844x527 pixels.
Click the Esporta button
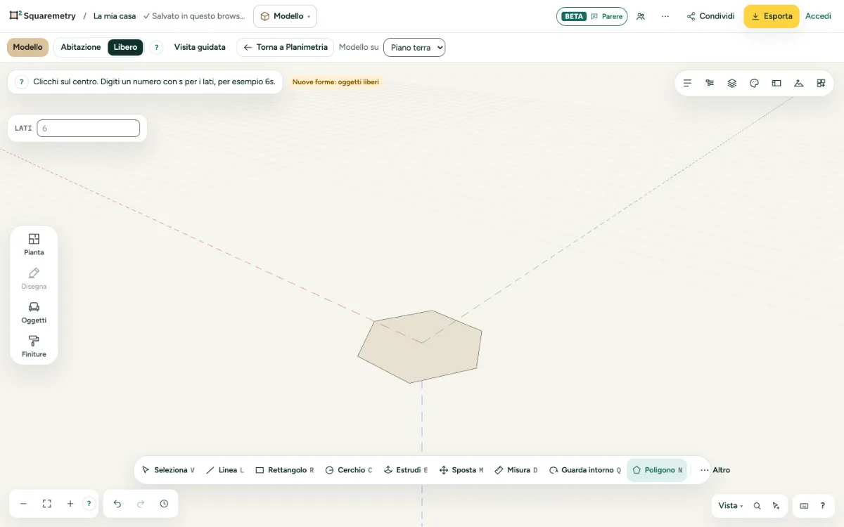pyautogui.click(x=772, y=16)
